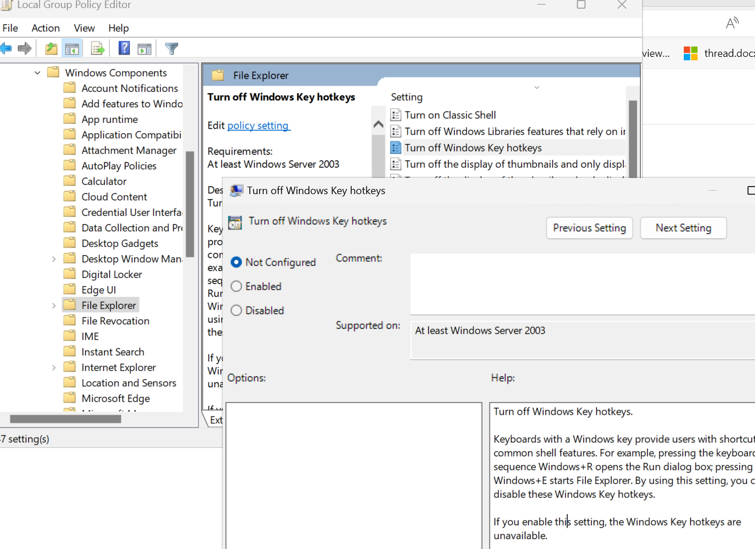
Task: Select the Not Configured radio button
Action: (236, 262)
